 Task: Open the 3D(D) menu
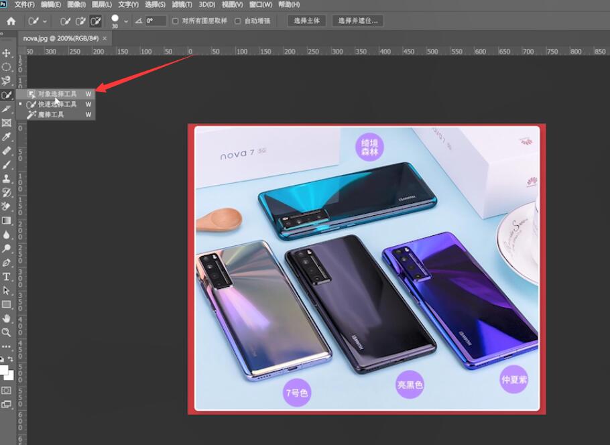click(207, 5)
